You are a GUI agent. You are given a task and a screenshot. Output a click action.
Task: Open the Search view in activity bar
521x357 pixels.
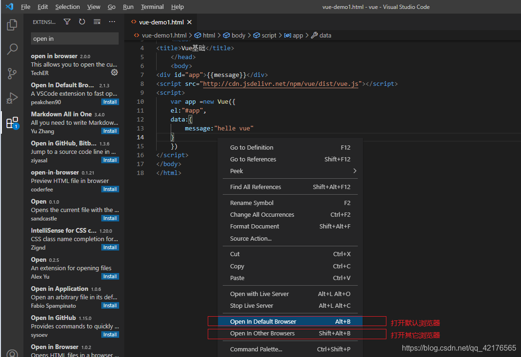(12, 49)
